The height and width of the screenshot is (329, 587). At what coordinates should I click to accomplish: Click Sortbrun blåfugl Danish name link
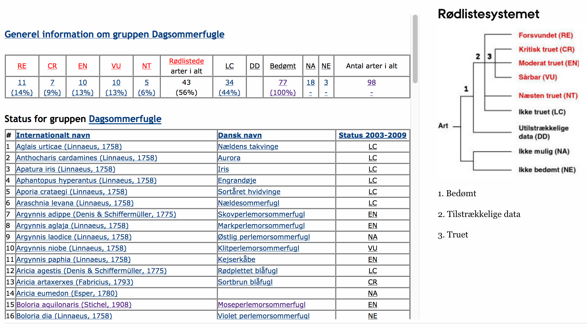245,282
